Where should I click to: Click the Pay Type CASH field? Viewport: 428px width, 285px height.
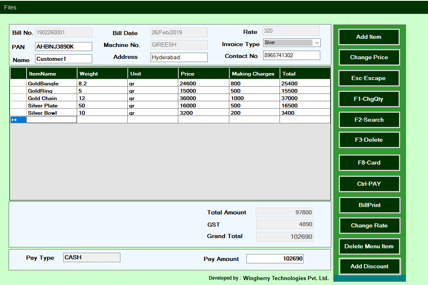click(92, 257)
